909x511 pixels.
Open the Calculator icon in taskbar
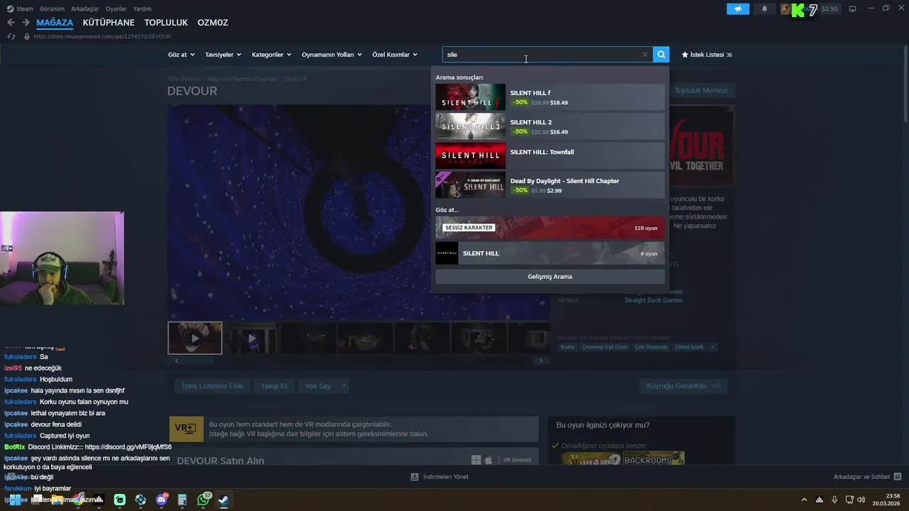[x=182, y=500]
